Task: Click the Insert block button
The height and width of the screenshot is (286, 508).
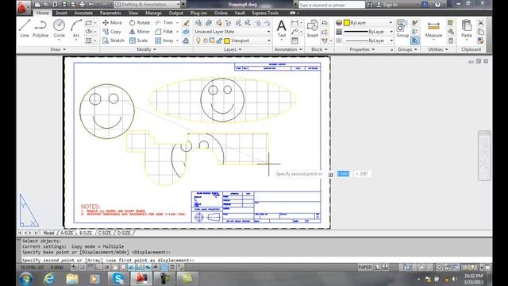Action: tap(313, 29)
